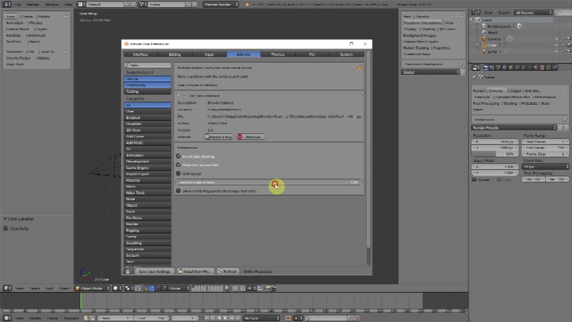Select the scale manipulator icon

[164, 288]
